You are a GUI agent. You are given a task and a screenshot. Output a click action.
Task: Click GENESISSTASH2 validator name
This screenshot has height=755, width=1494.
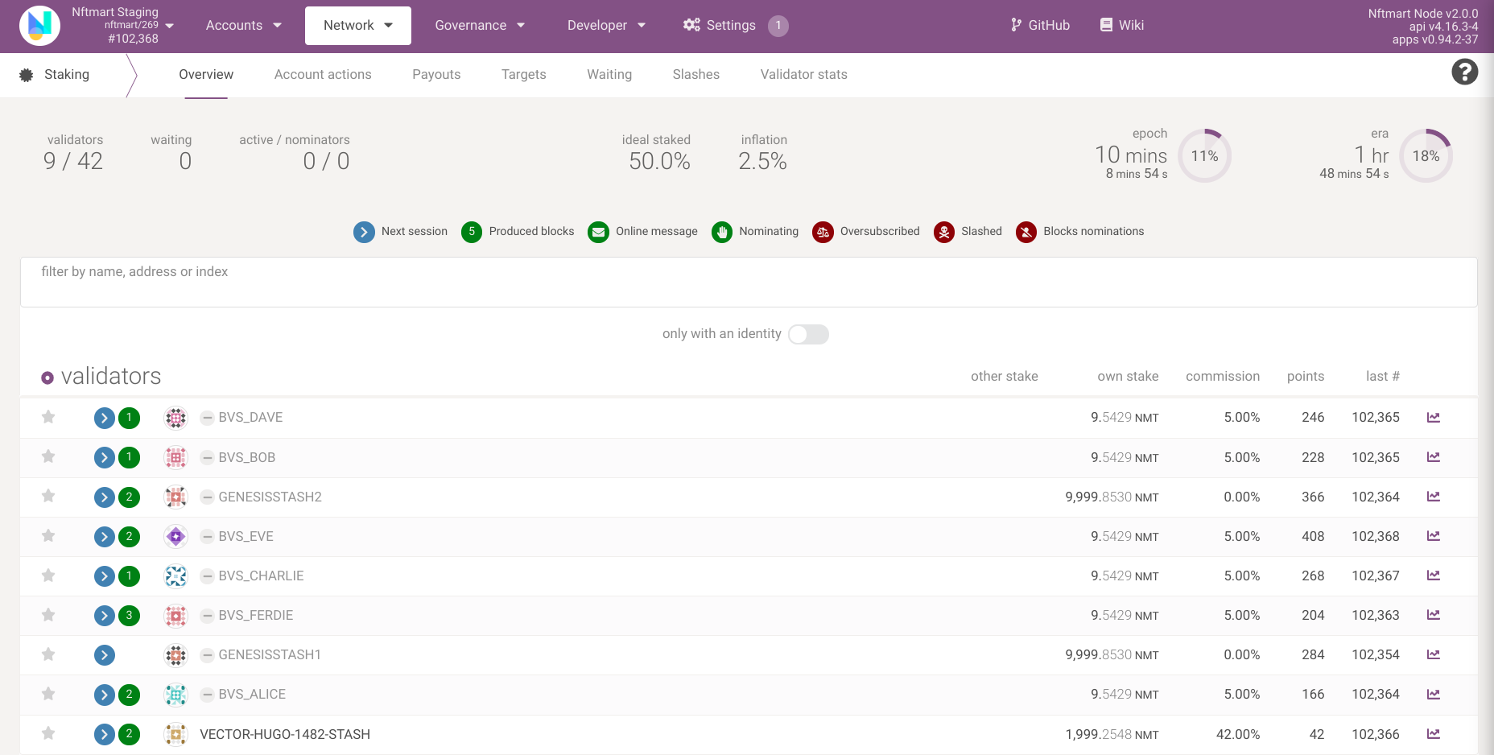(x=270, y=497)
